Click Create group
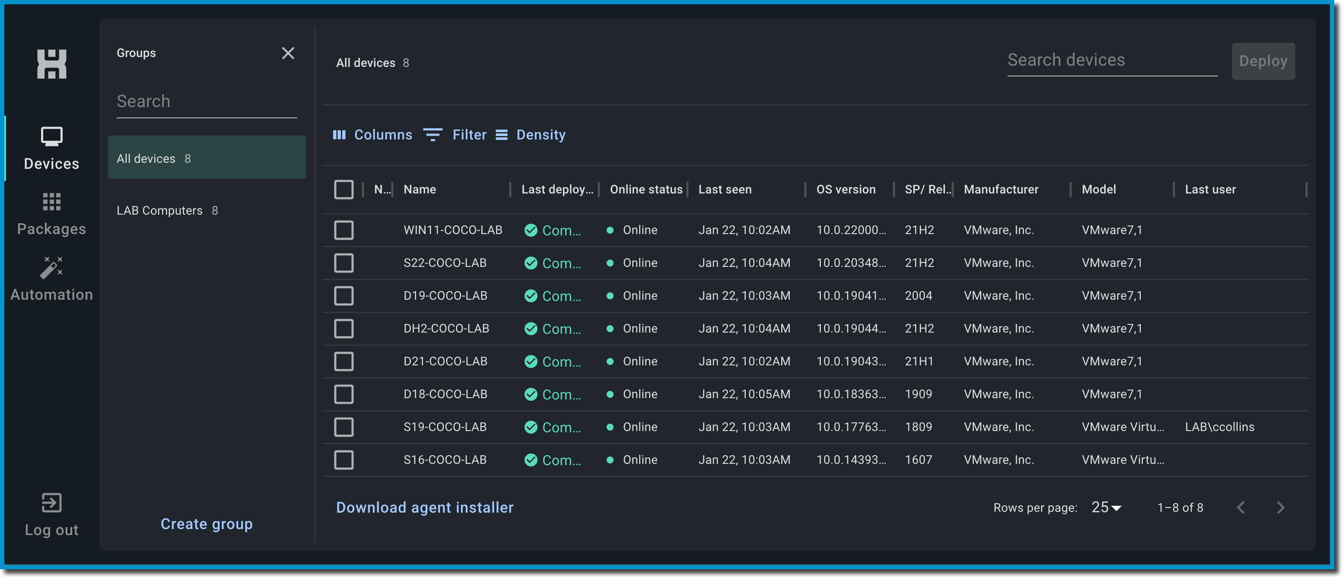This screenshot has width=1342, height=577. coord(206,524)
